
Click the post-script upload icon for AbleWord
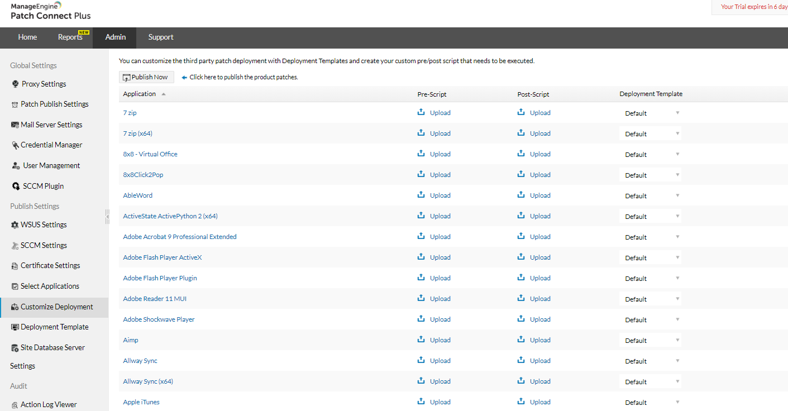pos(521,195)
